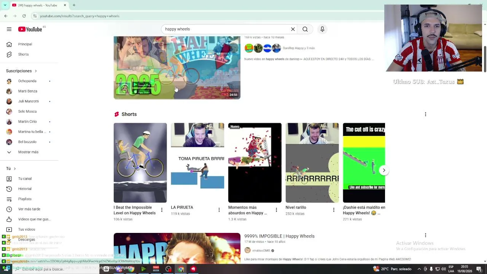Image resolution: width=487 pixels, height=274 pixels.
Task: Show next Shorts with the right arrow
Action: click(384, 170)
